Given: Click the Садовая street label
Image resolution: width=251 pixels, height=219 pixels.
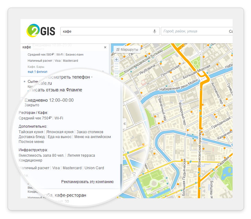Looking at the screenshot, I should click(223, 162).
